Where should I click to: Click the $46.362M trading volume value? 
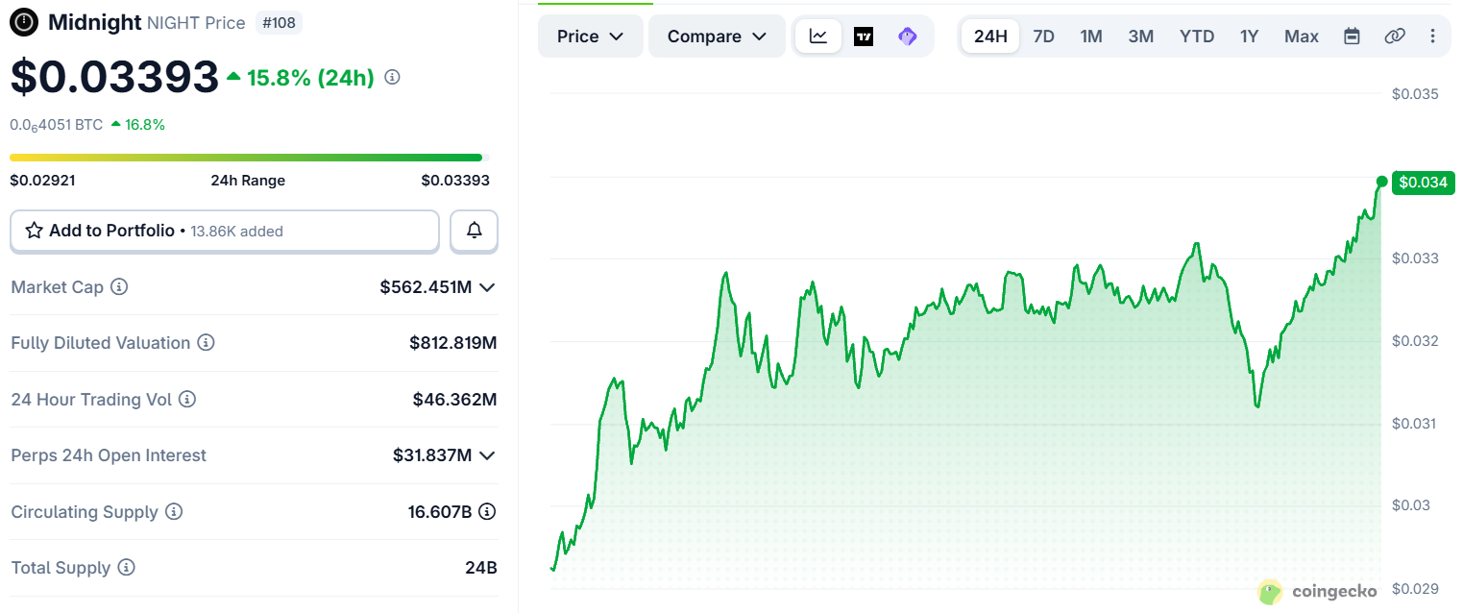[x=454, y=399]
